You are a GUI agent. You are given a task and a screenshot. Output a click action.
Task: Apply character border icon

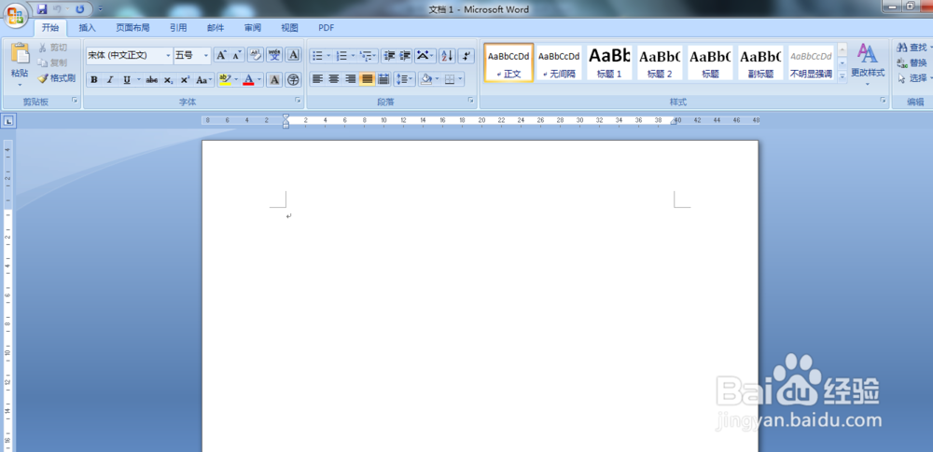tap(293, 55)
